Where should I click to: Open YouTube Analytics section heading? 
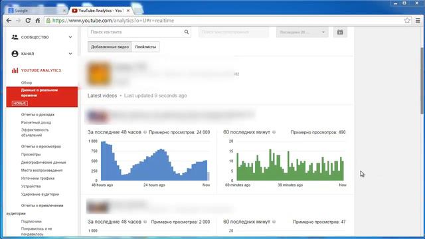coord(41,70)
